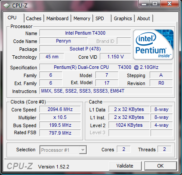182x175 pixels.
Task: Switch to the Caches tab
Action: tap(34, 18)
